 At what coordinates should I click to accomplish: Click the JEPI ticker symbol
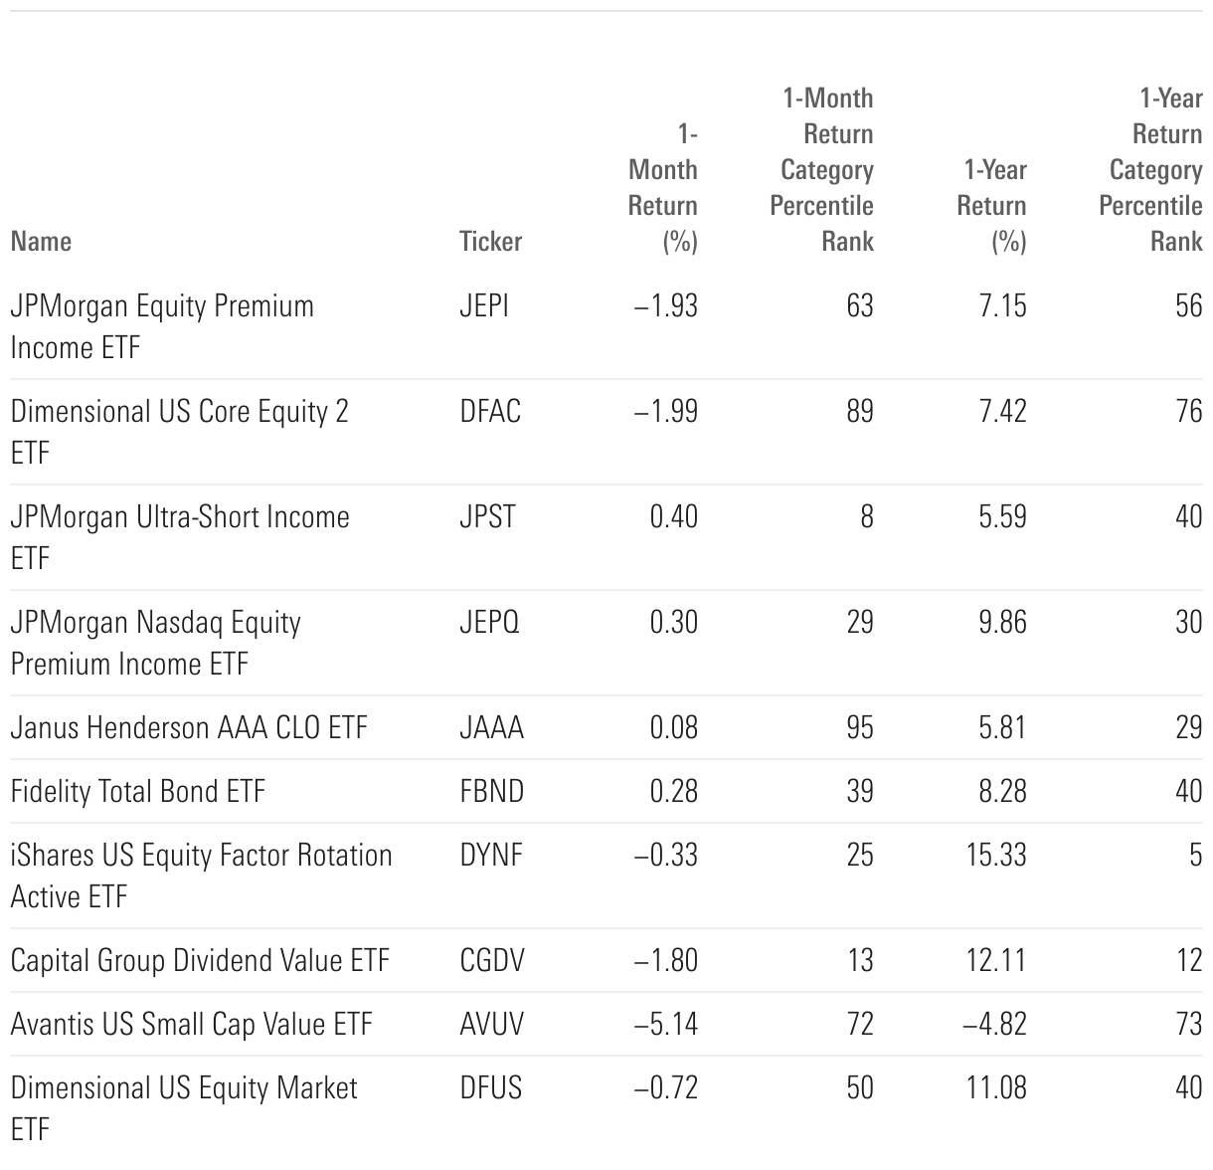point(484,306)
